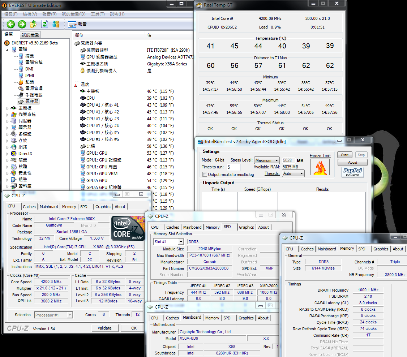This screenshot has height=357, width=407.
Task: Click the Validate button in CPU-Z
Action: (104, 328)
